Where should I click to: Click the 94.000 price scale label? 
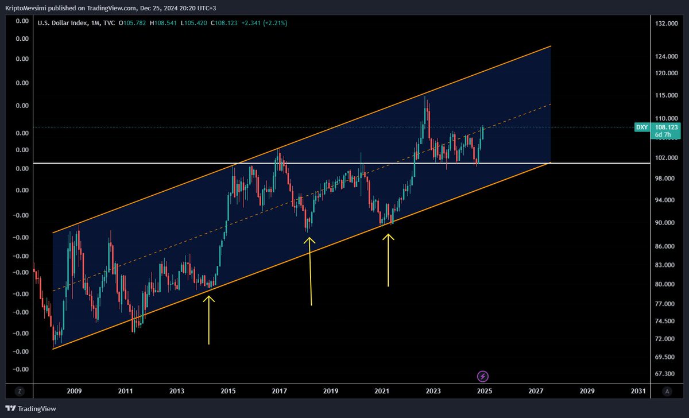click(x=666, y=200)
